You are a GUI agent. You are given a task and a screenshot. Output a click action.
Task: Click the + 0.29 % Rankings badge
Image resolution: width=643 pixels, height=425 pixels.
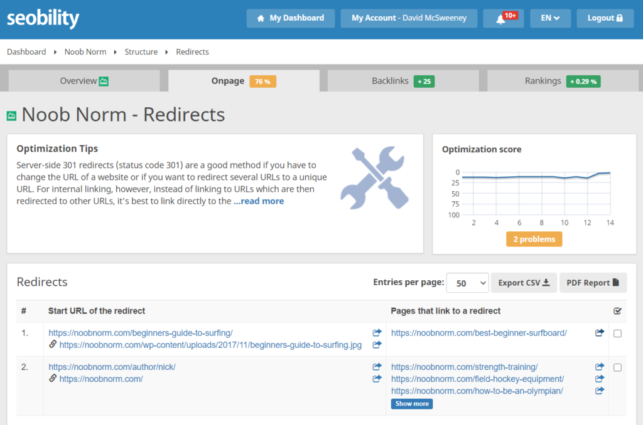click(x=583, y=81)
